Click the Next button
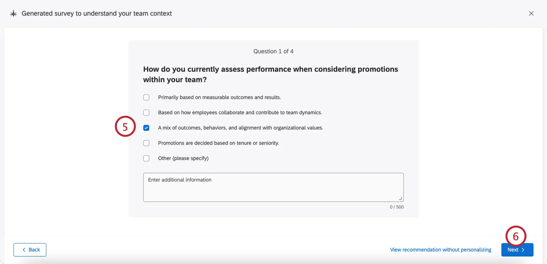Image resolution: width=547 pixels, height=264 pixels. 517,250
